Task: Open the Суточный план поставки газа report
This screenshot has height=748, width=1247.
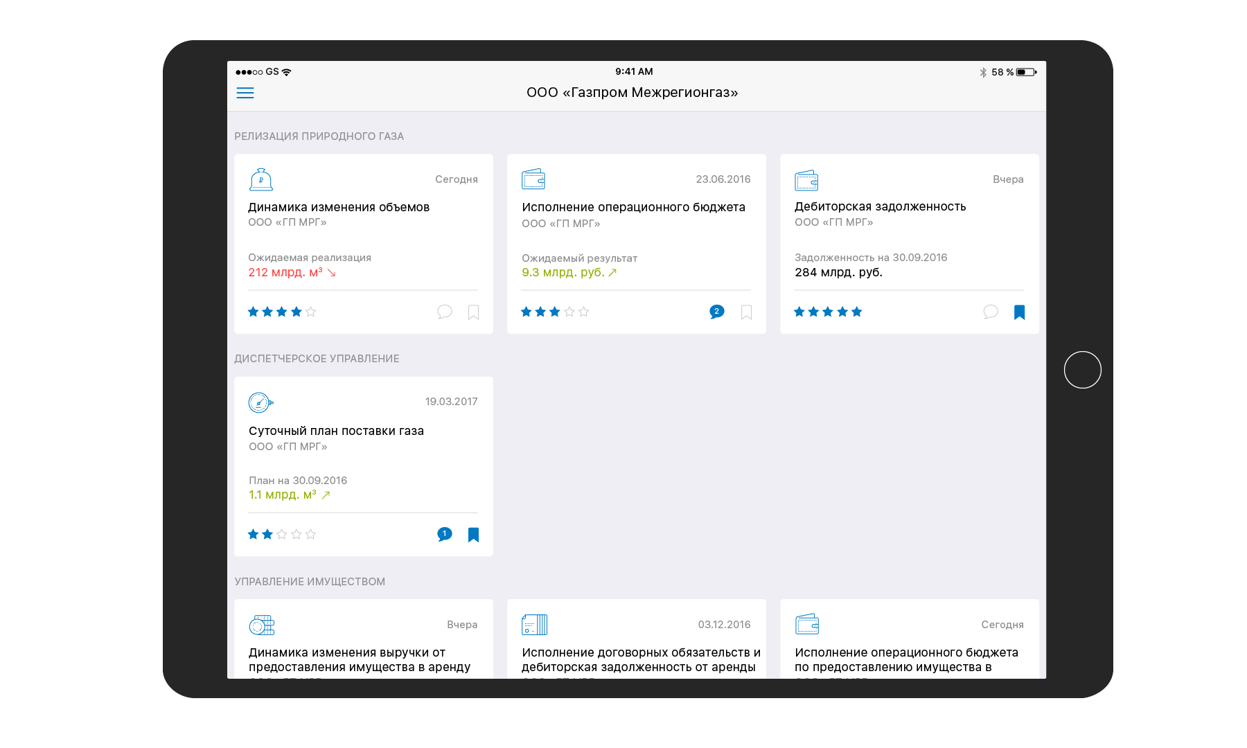Action: pyautogui.click(x=336, y=431)
